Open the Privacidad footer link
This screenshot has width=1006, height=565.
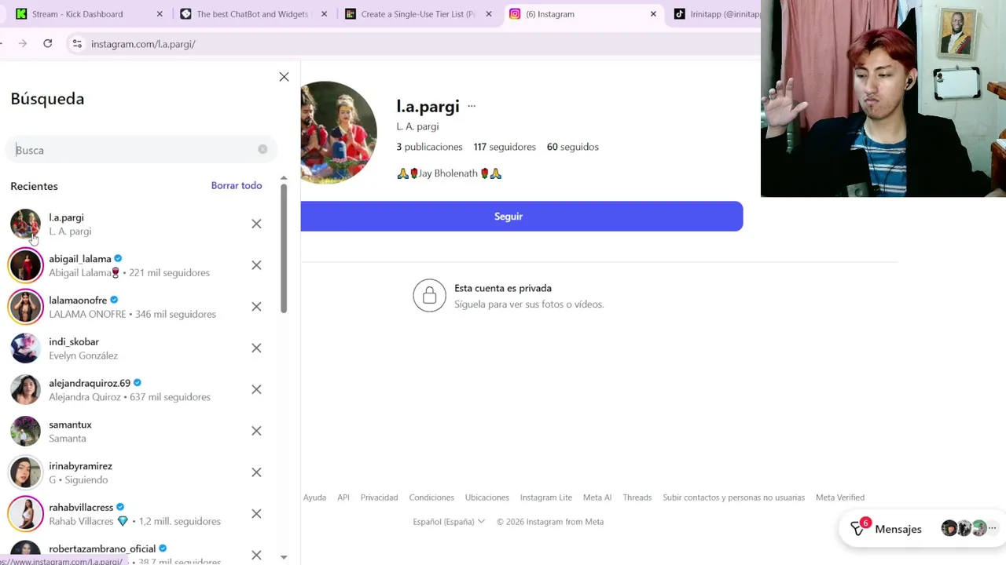(x=379, y=498)
